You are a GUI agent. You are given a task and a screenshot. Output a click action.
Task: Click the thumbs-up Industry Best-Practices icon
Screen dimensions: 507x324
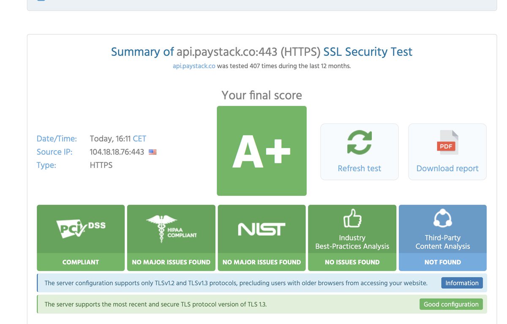pyautogui.click(x=352, y=219)
